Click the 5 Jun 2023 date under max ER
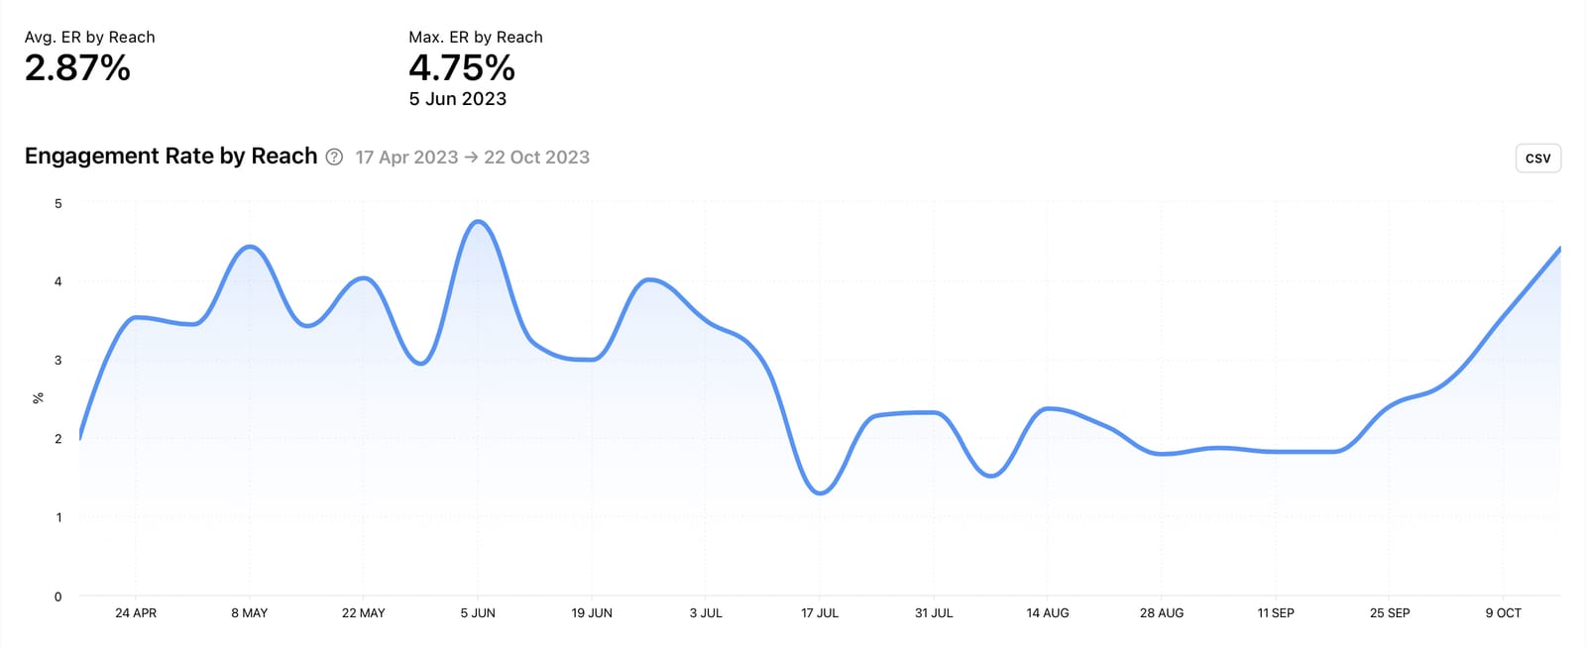The image size is (1586, 647). point(457,98)
